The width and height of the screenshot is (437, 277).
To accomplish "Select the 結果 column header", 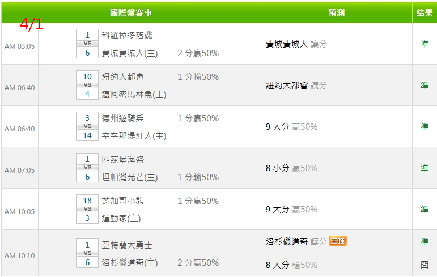I will click(425, 12).
